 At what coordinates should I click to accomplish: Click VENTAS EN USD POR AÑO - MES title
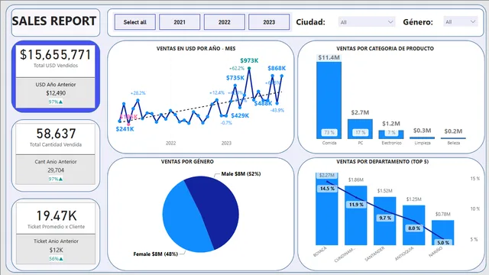pyautogui.click(x=196, y=49)
